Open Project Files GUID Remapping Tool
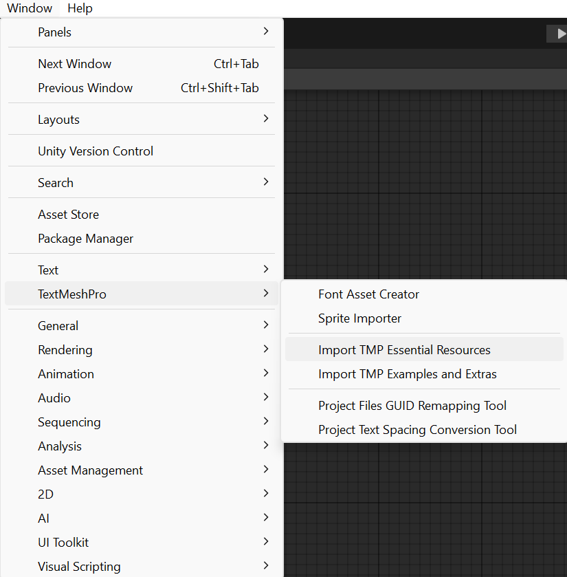 point(412,406)
